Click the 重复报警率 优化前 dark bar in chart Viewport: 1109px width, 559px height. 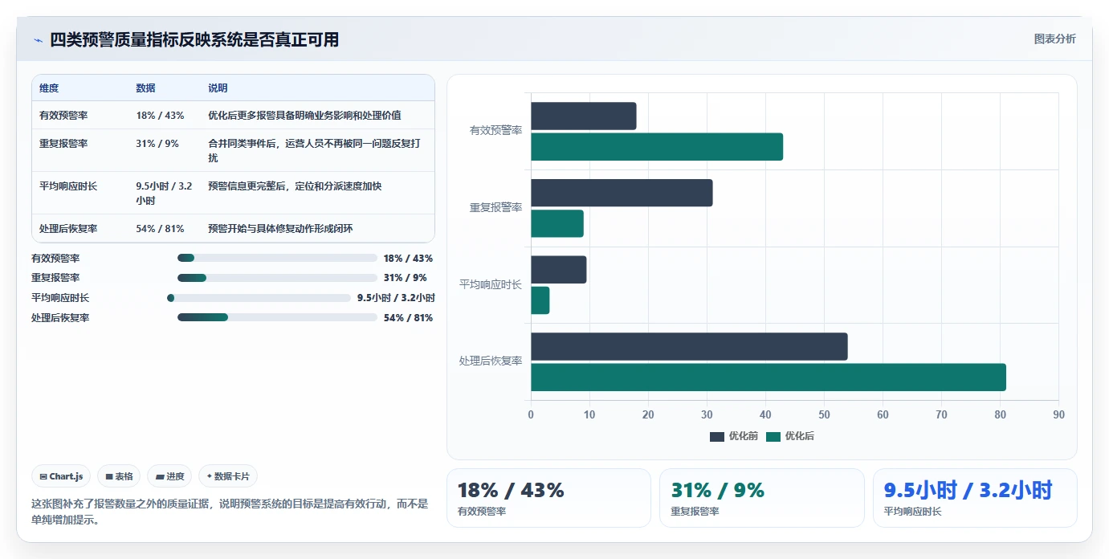[x=622, y=193]
